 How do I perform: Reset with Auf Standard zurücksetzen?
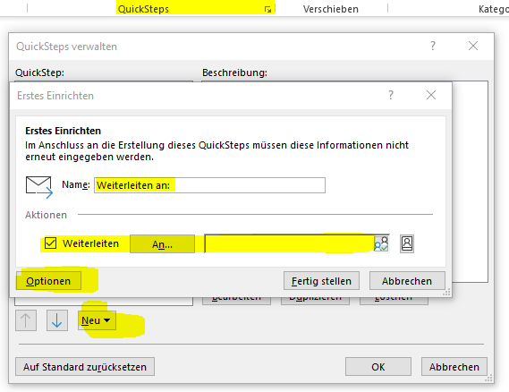click(x=85, y=367)
